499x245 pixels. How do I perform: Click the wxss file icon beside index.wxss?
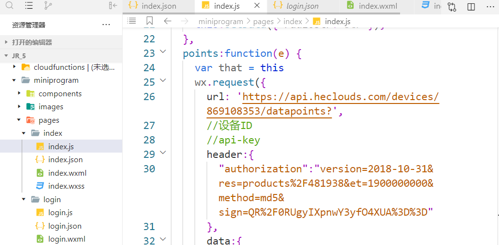click(40, 186)
